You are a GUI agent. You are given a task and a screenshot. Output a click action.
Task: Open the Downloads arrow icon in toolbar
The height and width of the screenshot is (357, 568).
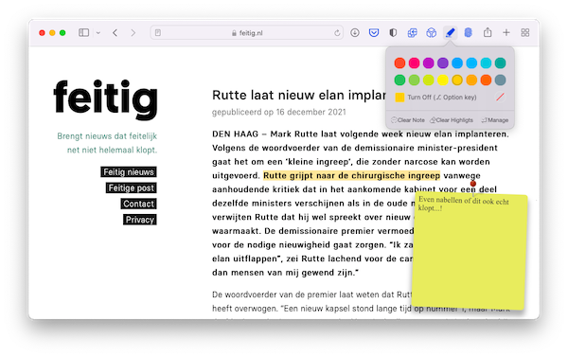355,33
